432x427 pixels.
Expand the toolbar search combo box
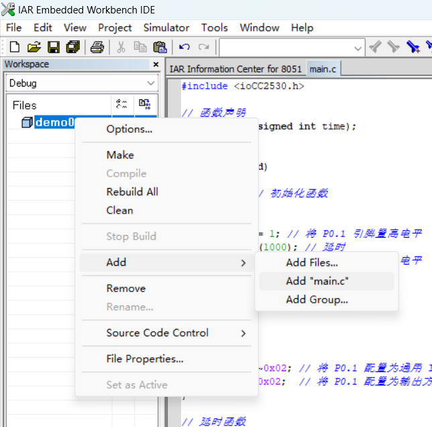tap(358, 48)
